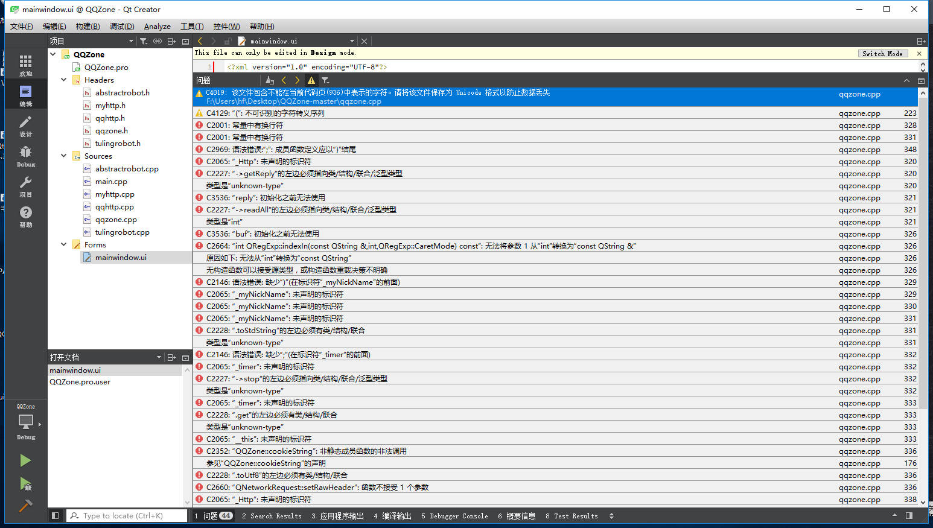Viewport: 933px width, 528px height.
Task: Maximize the issues output pane
Action: click(921, 81)
